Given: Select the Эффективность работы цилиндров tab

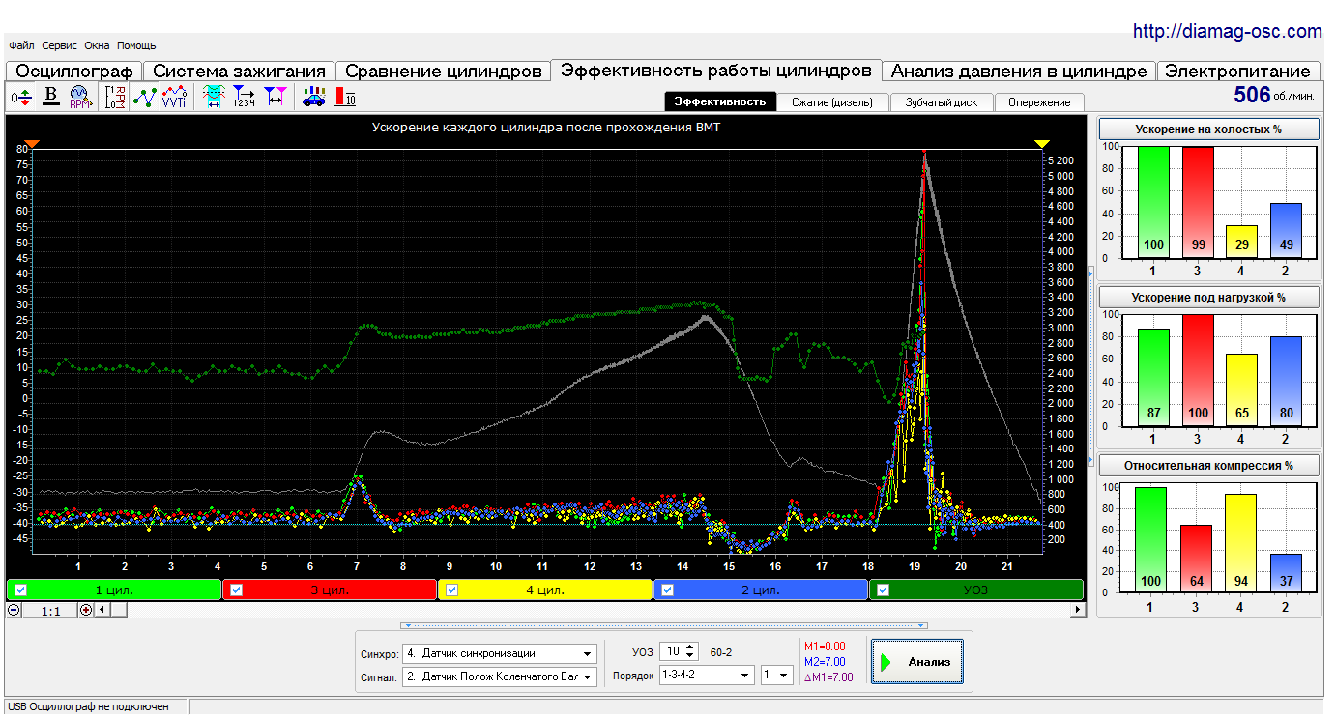Looking at the screenshot, I should (x=716, y=71).
